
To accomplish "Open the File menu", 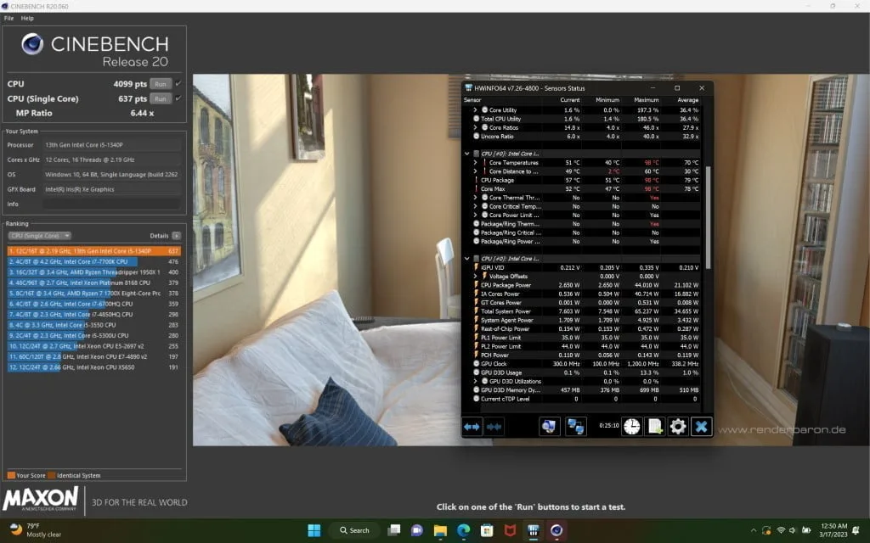I will coord(8,18).
